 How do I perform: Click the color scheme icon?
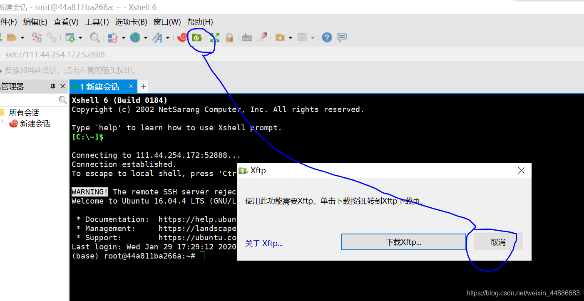pyautogui.click(x=113, y=38)
